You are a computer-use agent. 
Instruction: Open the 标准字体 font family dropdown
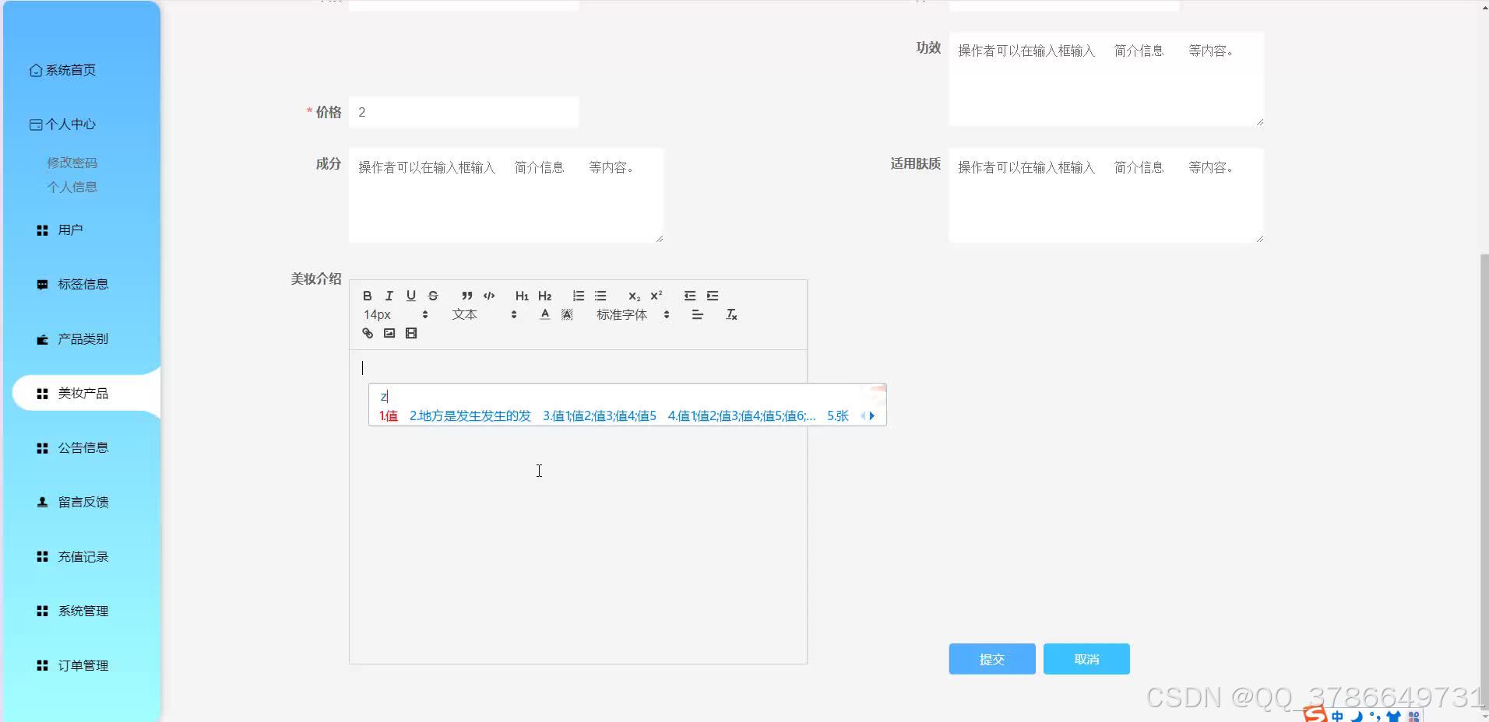click(x=621, y=314)
